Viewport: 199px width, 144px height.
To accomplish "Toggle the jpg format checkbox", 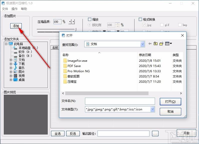I will (x=144, y=25).
